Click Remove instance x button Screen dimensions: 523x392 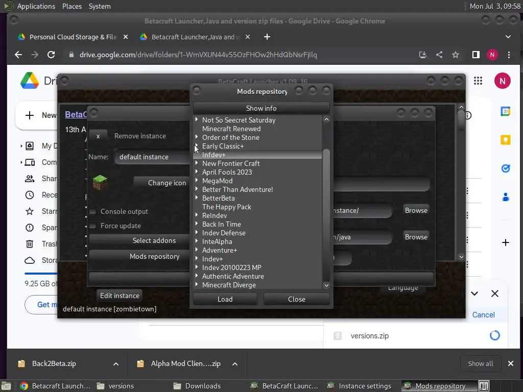98,136
